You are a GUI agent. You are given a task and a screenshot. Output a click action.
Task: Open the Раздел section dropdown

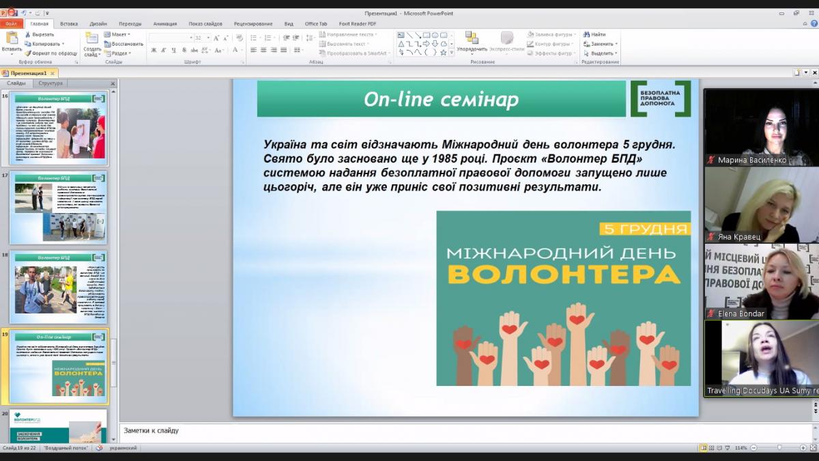coord(117,53)
